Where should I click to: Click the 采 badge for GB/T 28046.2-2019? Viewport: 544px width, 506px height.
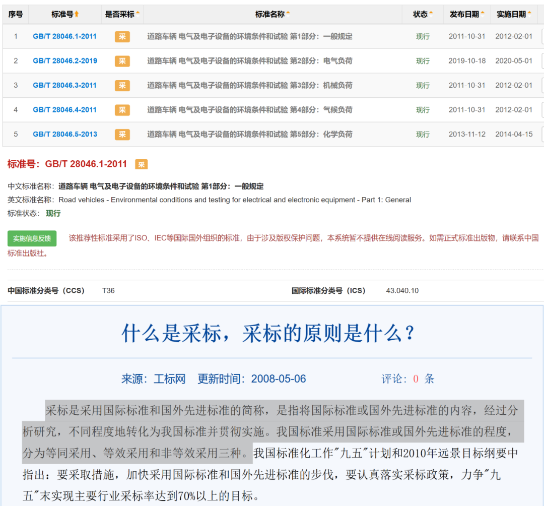121,60
